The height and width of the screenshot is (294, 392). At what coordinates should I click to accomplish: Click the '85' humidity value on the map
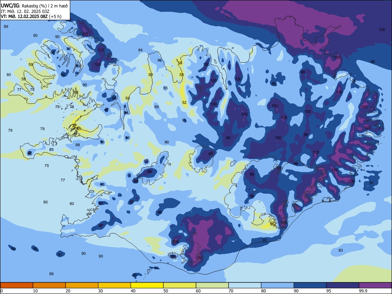click(165, 88)
